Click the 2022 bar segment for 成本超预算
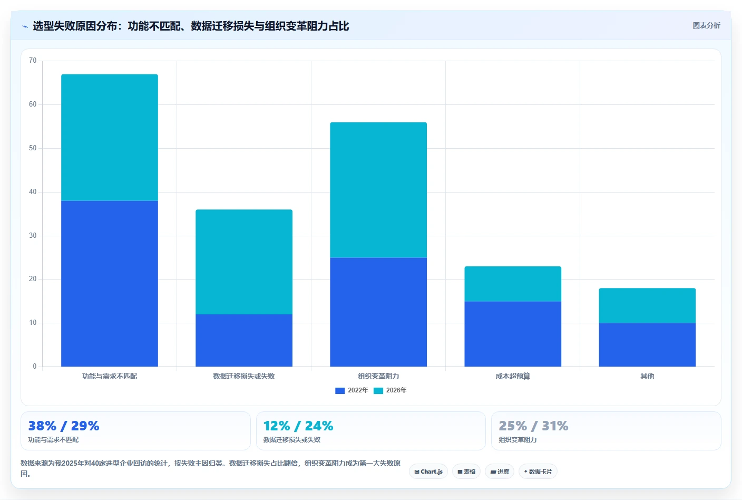 point(513,334)
